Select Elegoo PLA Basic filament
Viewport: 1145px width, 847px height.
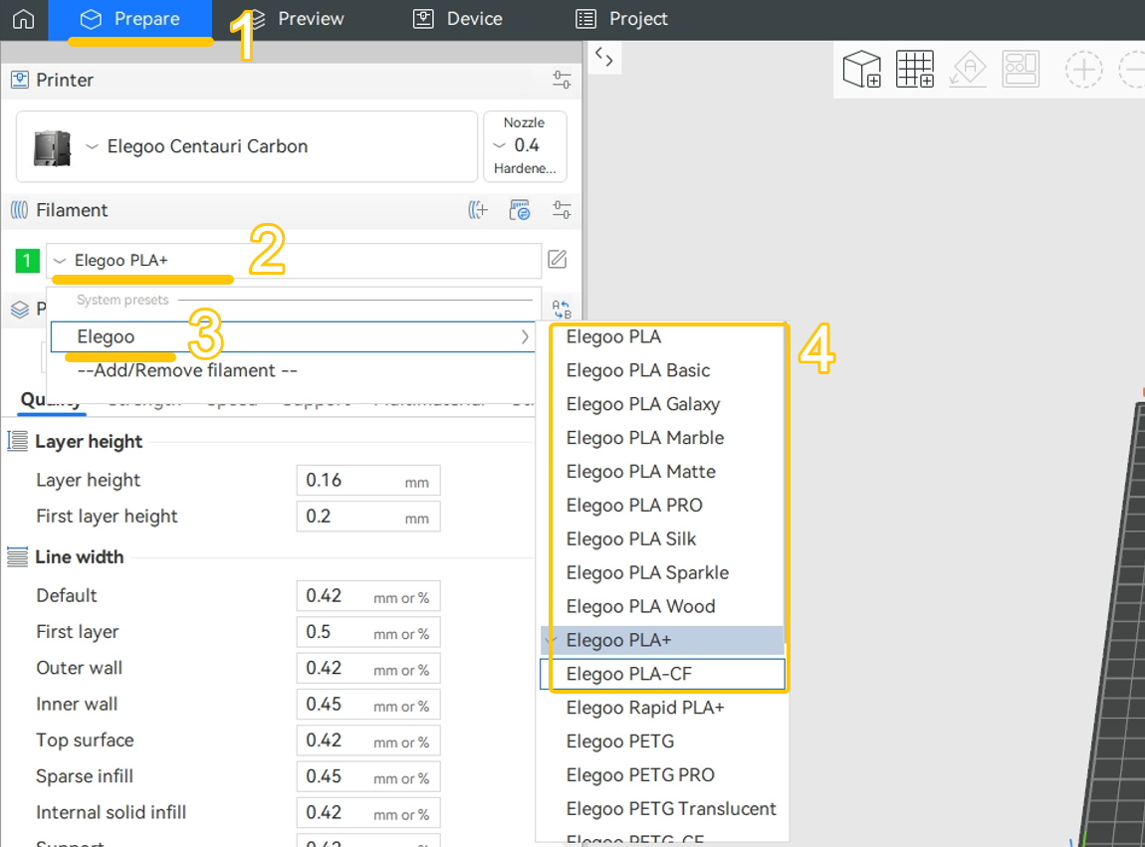click(662, 370)
